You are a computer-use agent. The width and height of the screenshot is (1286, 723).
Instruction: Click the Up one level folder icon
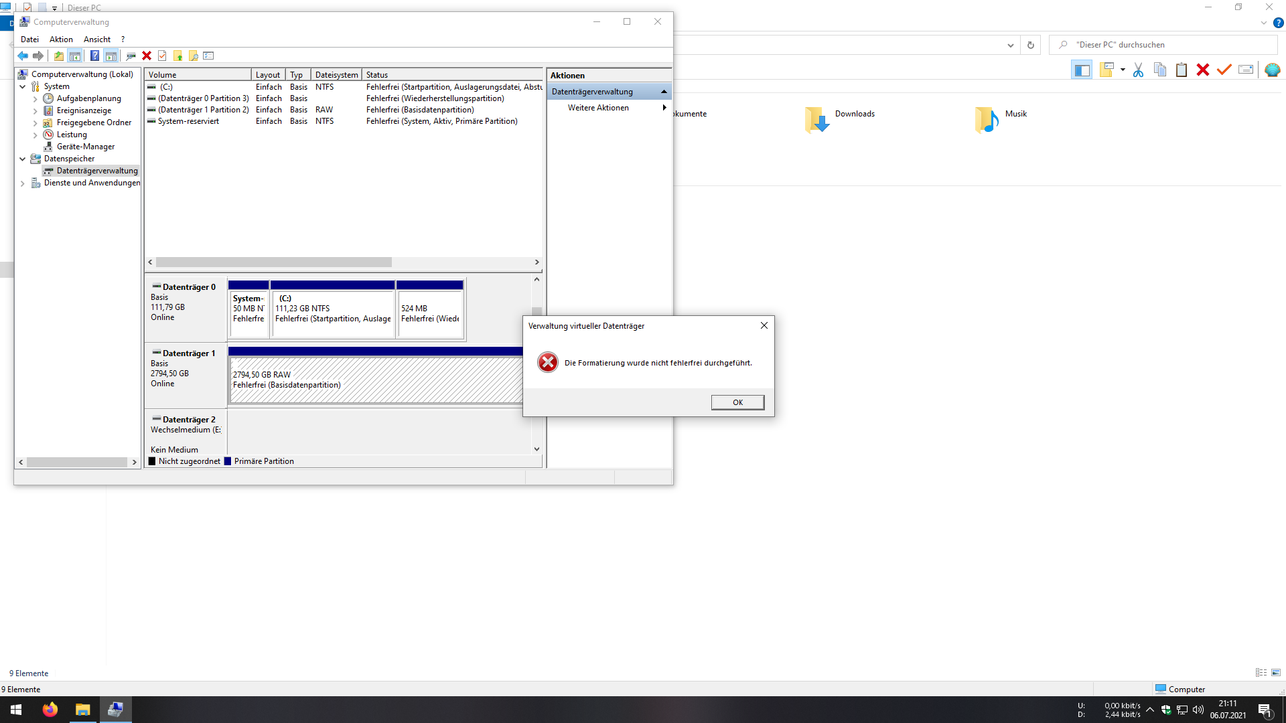click(x=59, y=56)
